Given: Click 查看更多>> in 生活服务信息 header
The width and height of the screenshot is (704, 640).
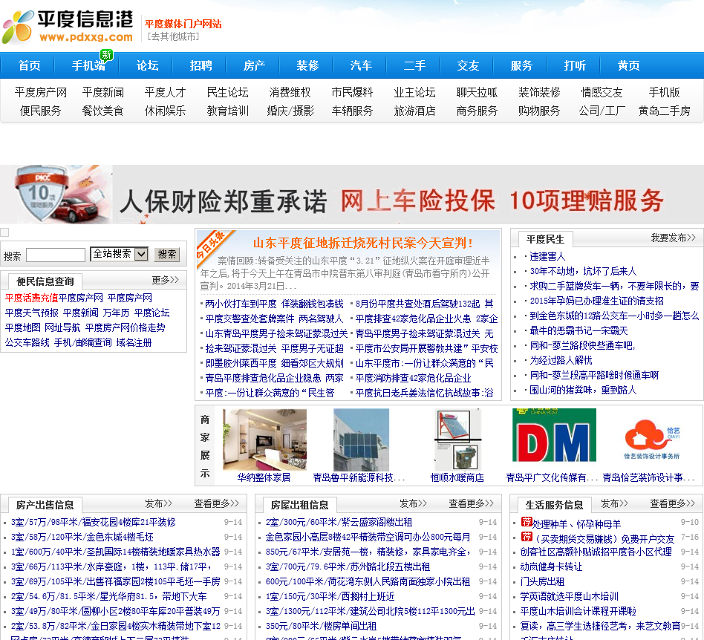Looking at the screenshot, I should [672, 503].
